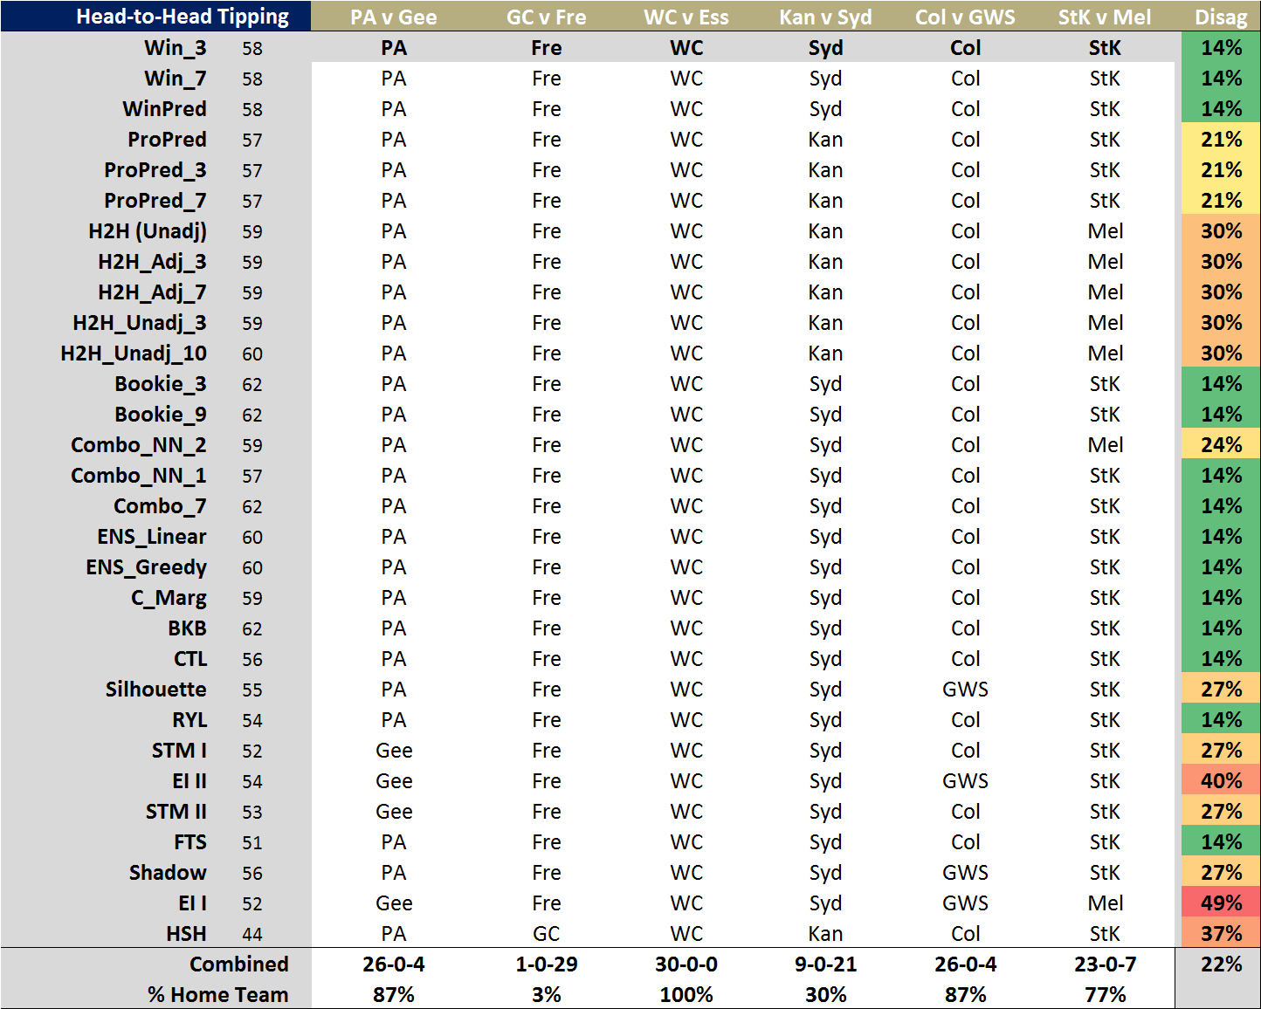The width and height of the screenshot is (1261, 1009).
Task: Click the 'GWS' tip in Silhouette row
Action: coord(966,690)
